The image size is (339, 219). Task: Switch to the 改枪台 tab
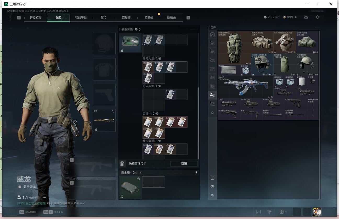click(171, 17)
